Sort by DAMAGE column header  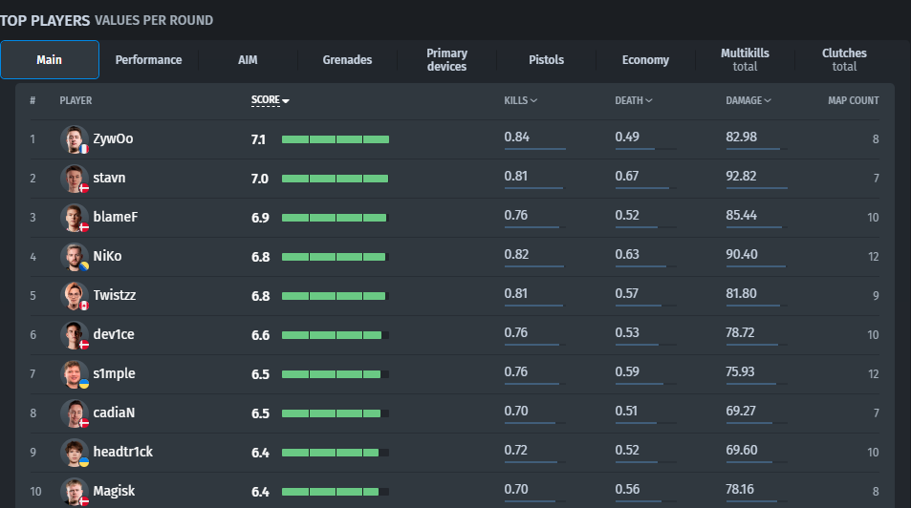(x=748, y=100)
